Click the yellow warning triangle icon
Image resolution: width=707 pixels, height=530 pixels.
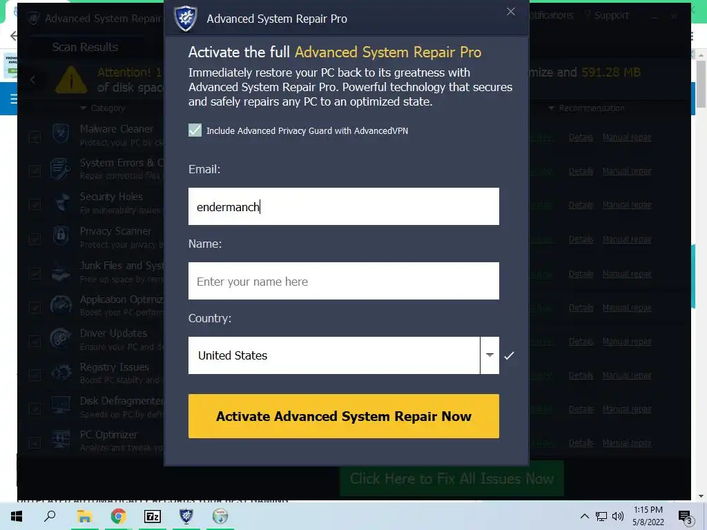pos(71,79)
